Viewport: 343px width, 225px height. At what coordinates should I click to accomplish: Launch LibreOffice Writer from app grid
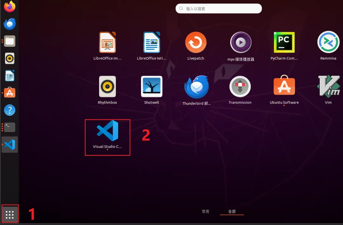151,46
